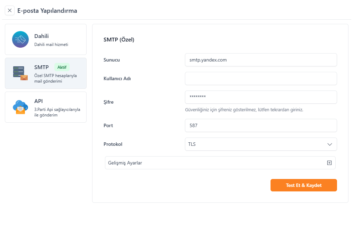
Task: Click the chevron arrow of Protokol field
Action: [329, 144]
